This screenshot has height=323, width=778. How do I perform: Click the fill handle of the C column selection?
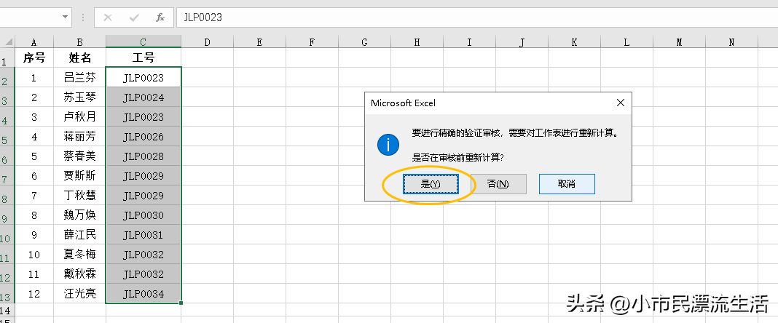181,303
